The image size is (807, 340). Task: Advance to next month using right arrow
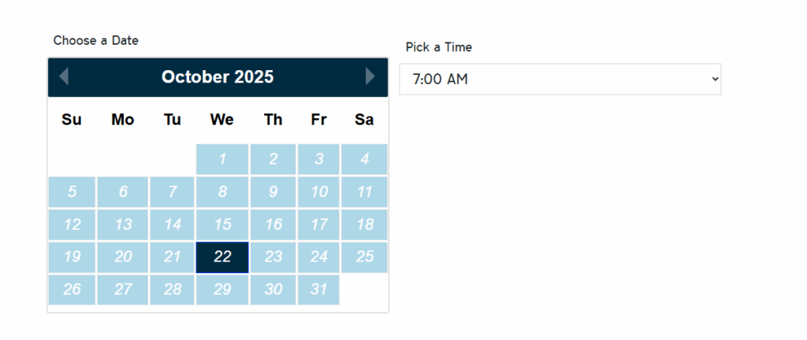point(370,76)
